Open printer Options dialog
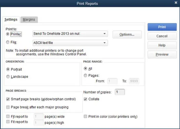The width and height of the screenshot is (180, 129). point(127,35)
